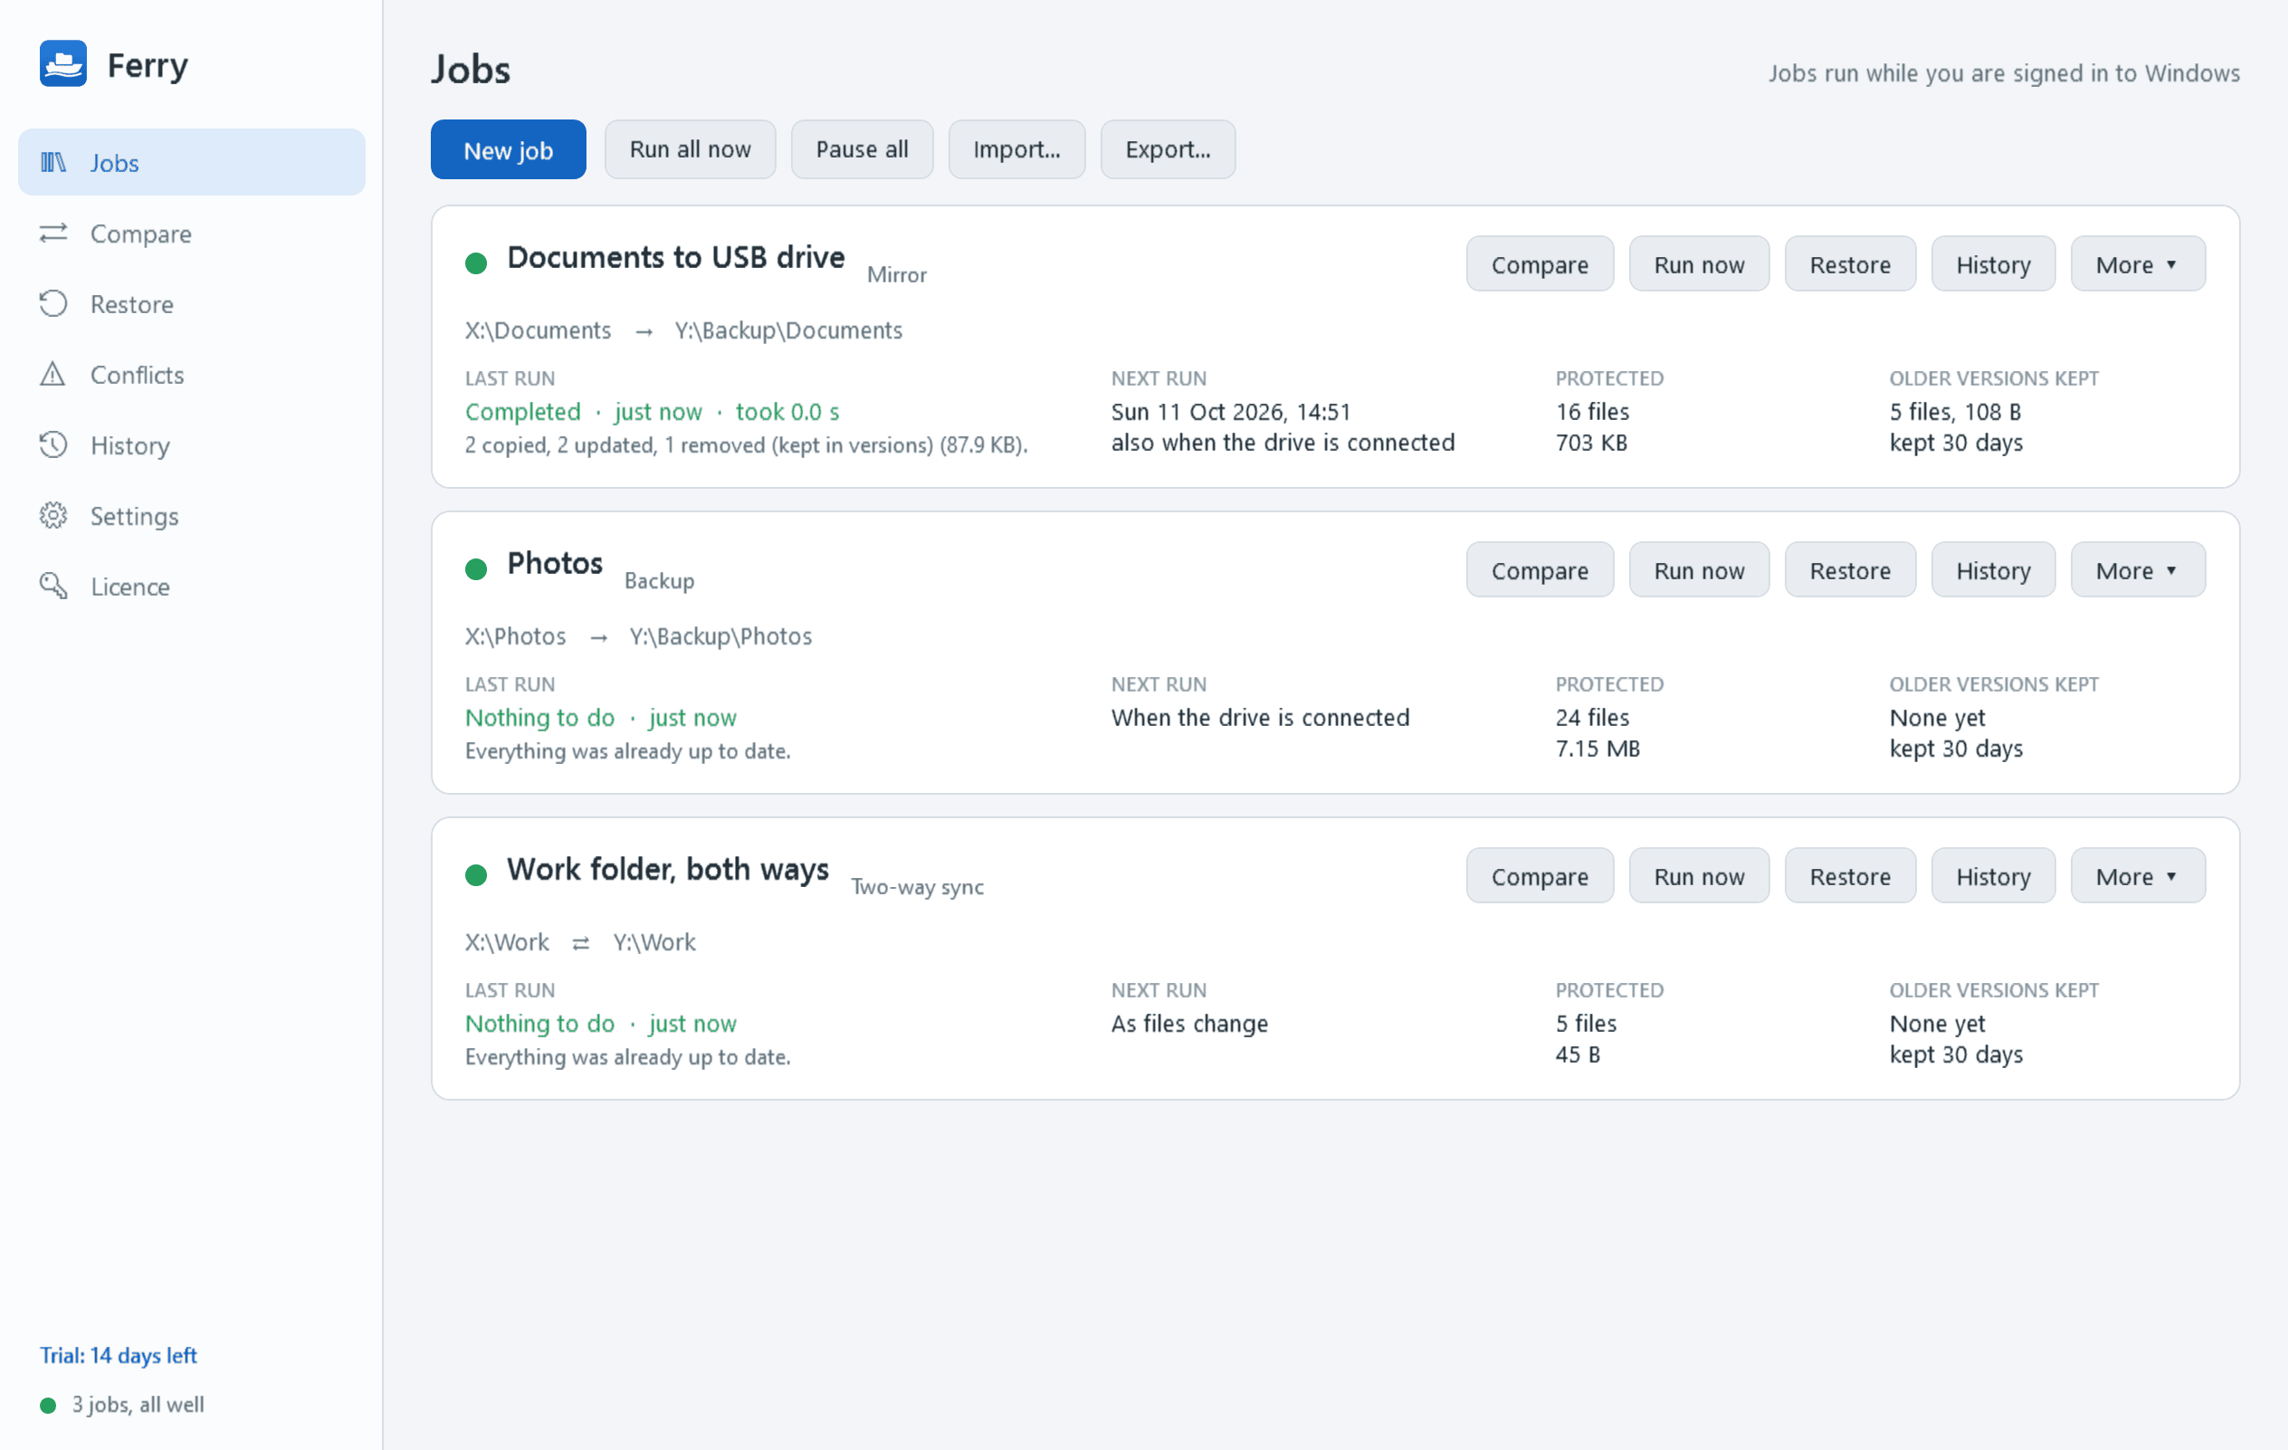Click the Pause all button
Image resolution: width=2288 pixels, height=1450 pixels.
tap(862, 149)
